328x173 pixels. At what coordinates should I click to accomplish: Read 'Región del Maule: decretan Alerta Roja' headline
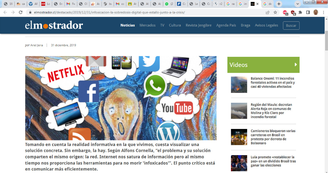pyautogui.click(x=271, y=111)
